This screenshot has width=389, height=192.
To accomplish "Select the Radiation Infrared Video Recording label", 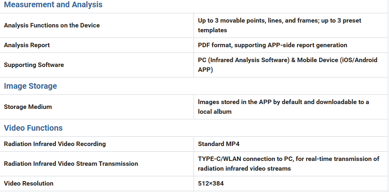I will coord(55,144).
